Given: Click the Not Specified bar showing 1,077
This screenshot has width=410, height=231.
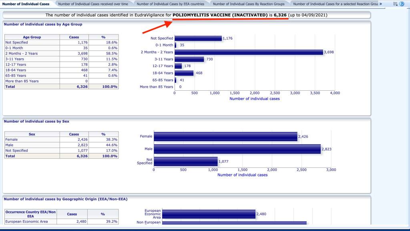Looking at the screenshot, I should [185, 161].
